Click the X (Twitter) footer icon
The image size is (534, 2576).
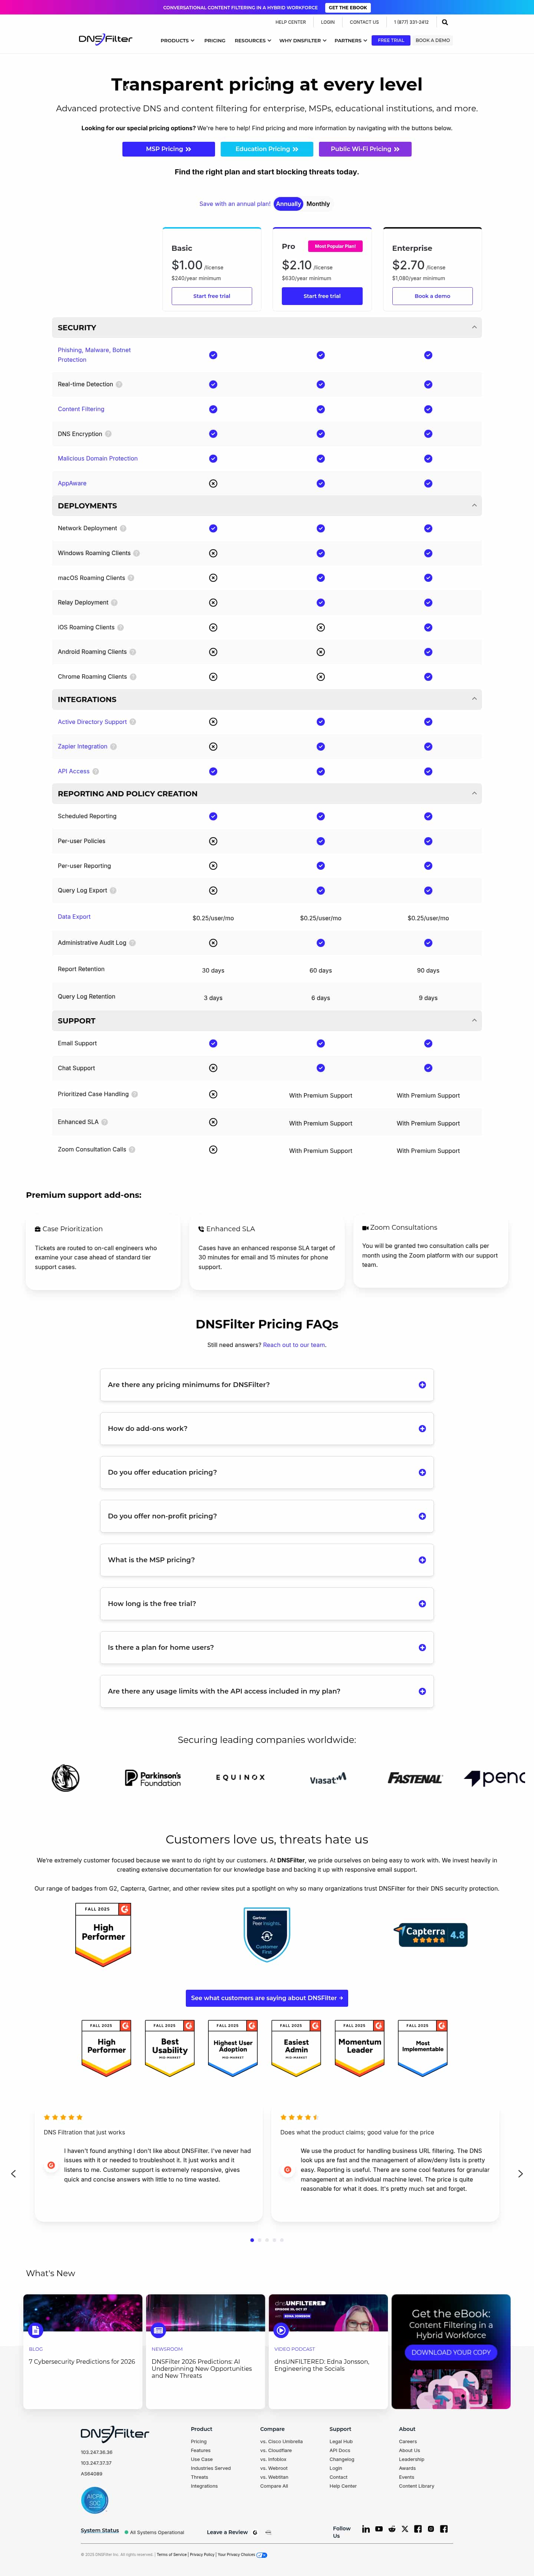[405, 2528]
